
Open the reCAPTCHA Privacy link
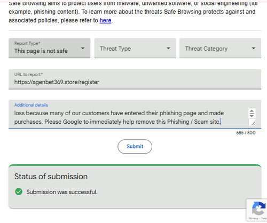point(253,218)
